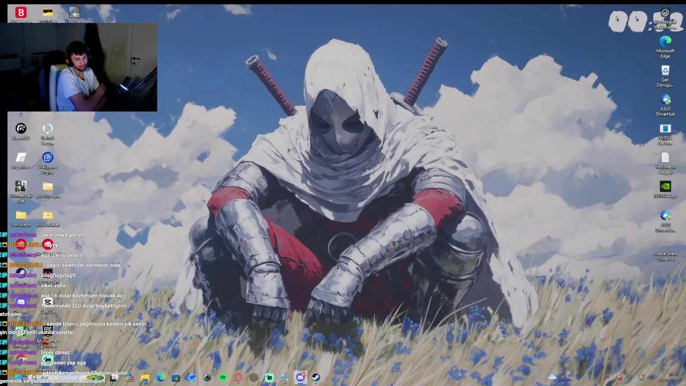Click chat message "bisey olmaz"

pyautogui.click(x=55, y=352)
